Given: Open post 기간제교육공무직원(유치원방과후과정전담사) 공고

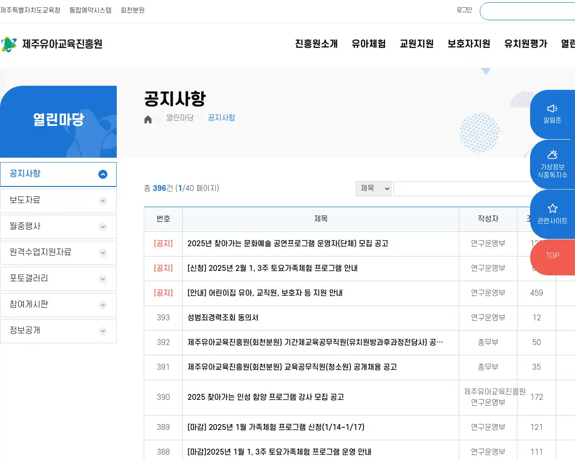Looking at the screenshot, I should coord(315,342).
